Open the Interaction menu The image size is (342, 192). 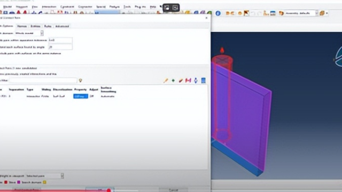tap(49, 7)
